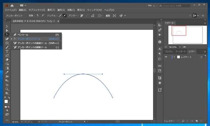Select the Eraser tool
The height and width of the screenshot is (126, 210).
[x=7, y=60]
